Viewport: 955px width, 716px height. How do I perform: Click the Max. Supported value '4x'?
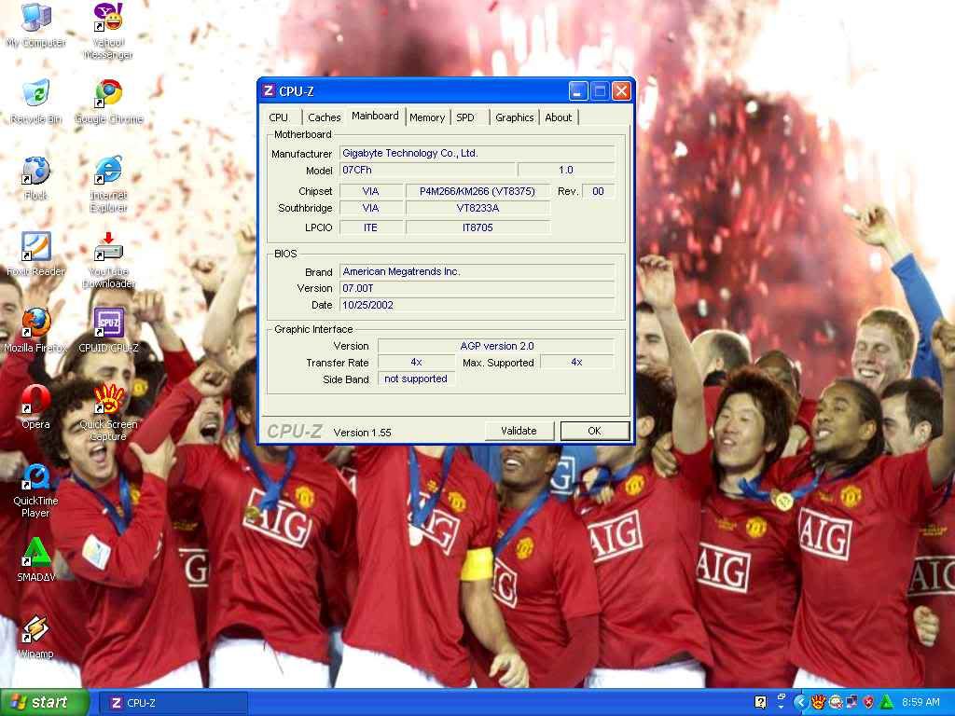576,363
